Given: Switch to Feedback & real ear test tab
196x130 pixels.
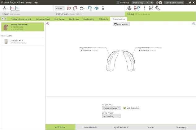Looking at the screenshot, I should (x=21, y=19).
